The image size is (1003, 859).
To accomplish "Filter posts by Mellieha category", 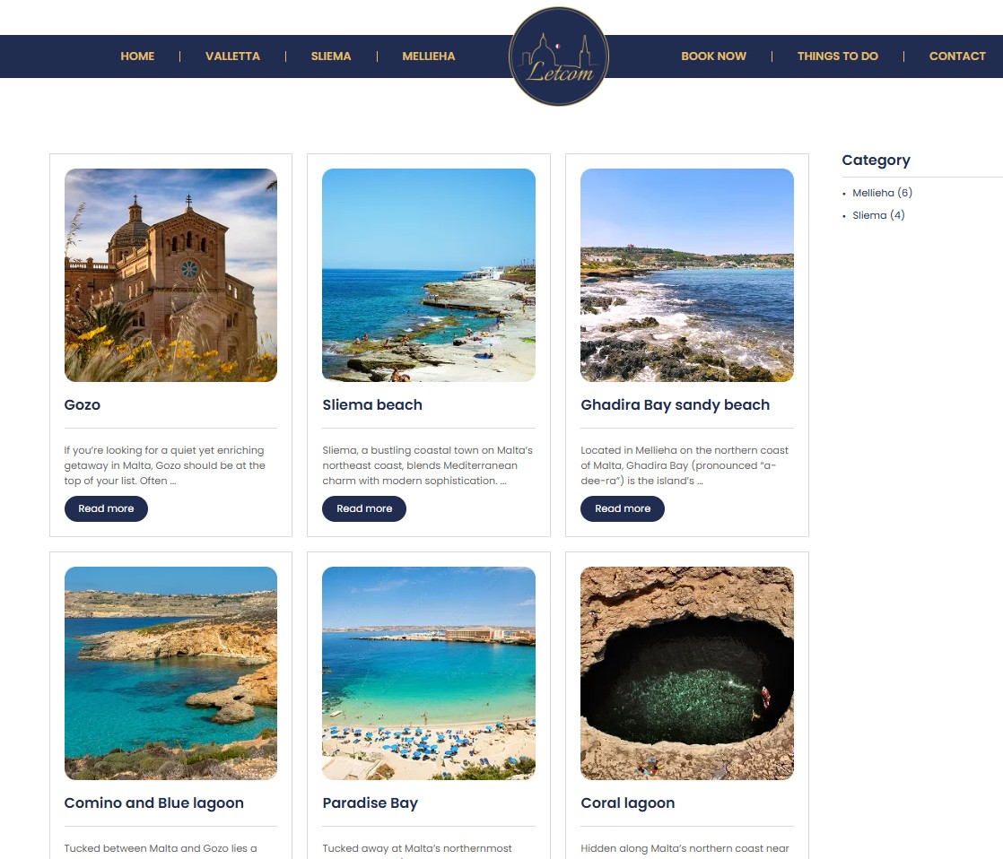I will (882, 192).
